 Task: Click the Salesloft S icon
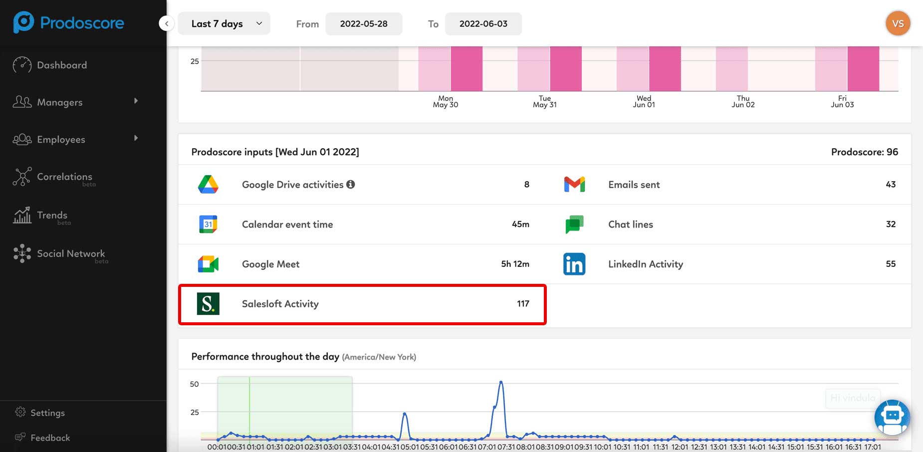point(208,304)
